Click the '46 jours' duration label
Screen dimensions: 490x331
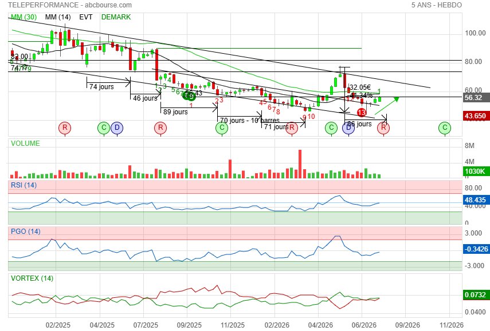click(145, 98)
